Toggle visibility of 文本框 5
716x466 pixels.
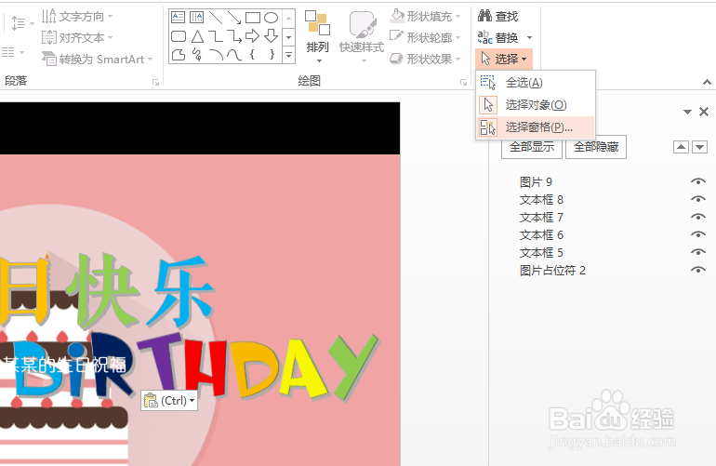pos(697,252)
